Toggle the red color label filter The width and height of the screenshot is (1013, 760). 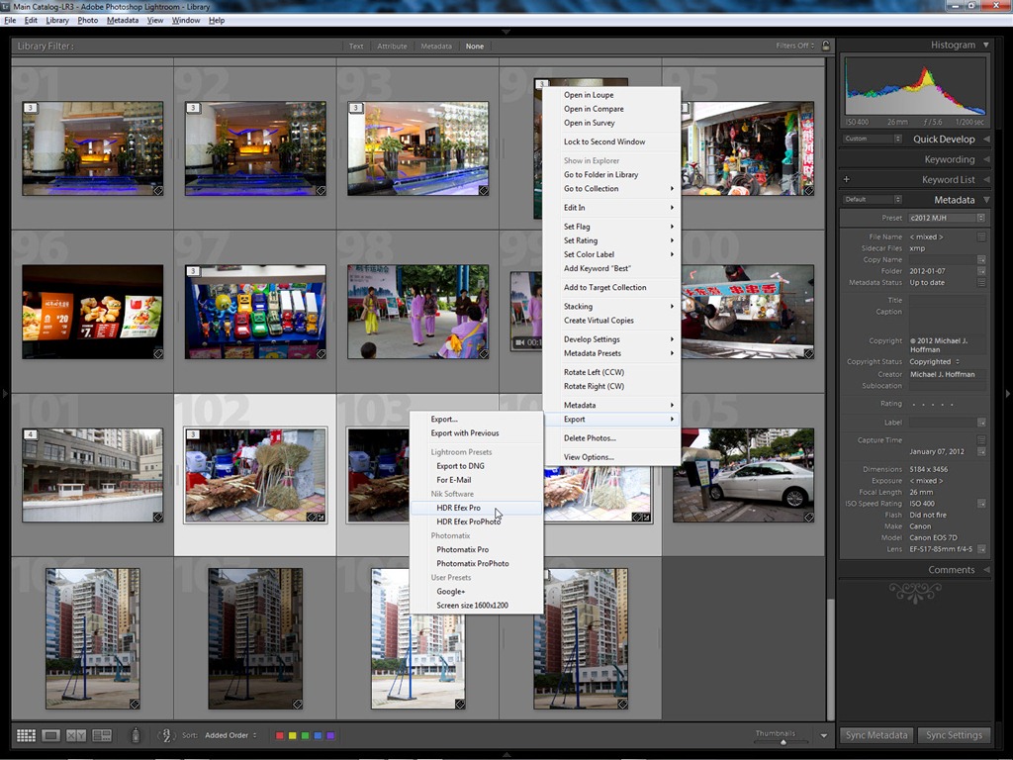coord(280,735)
